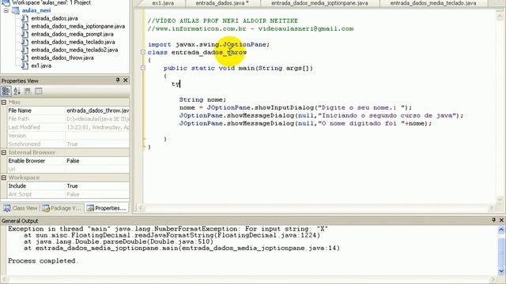Collapse the Internal Browser properties section
Screen dimensions: 506x284
tap(4, 152)
